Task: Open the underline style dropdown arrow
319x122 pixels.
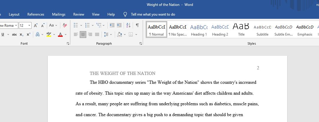Action: (8, 35)
